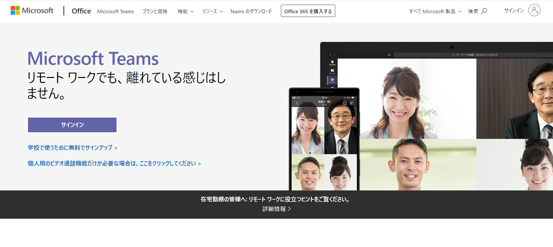The image size is (553, 247).
Task: Tap the add participants icon on phone
Action: tap(352, 103)
